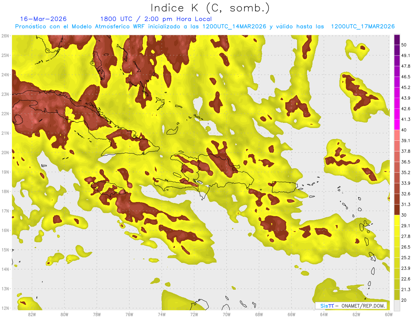Click the colorbar value '30'
The width and height of the screenshot is (413, 319).
pos(404,215)
